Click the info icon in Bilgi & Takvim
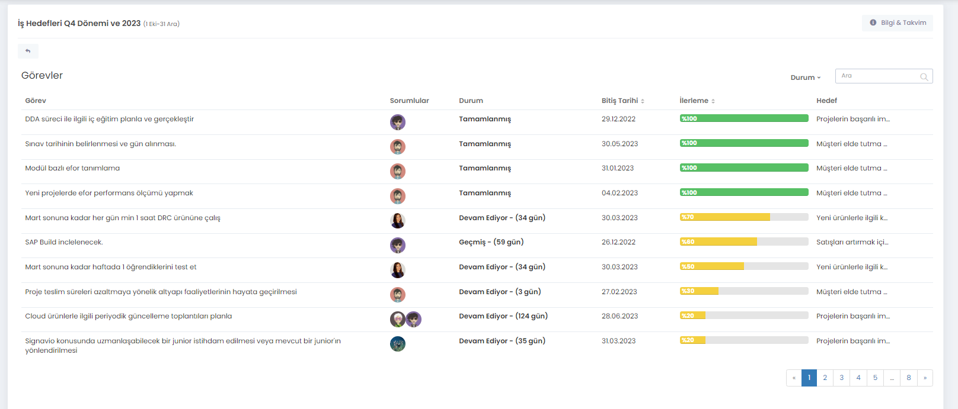 [x=873, y=22]
